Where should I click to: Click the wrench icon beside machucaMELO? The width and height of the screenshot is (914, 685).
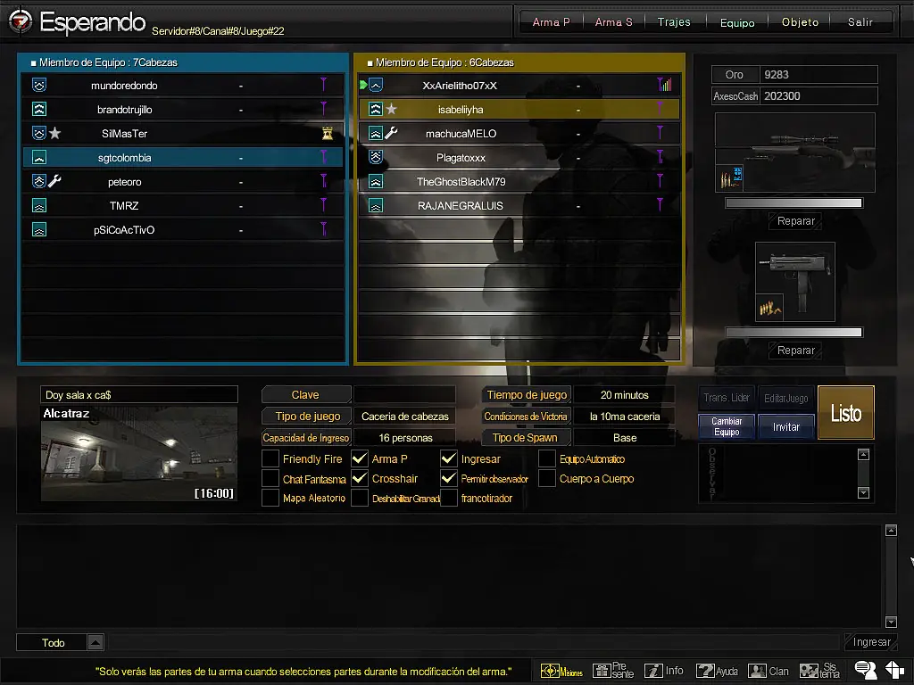391,134
